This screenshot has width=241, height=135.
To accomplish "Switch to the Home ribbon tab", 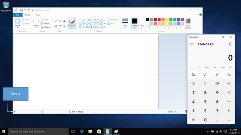I will tap(28, 15).
